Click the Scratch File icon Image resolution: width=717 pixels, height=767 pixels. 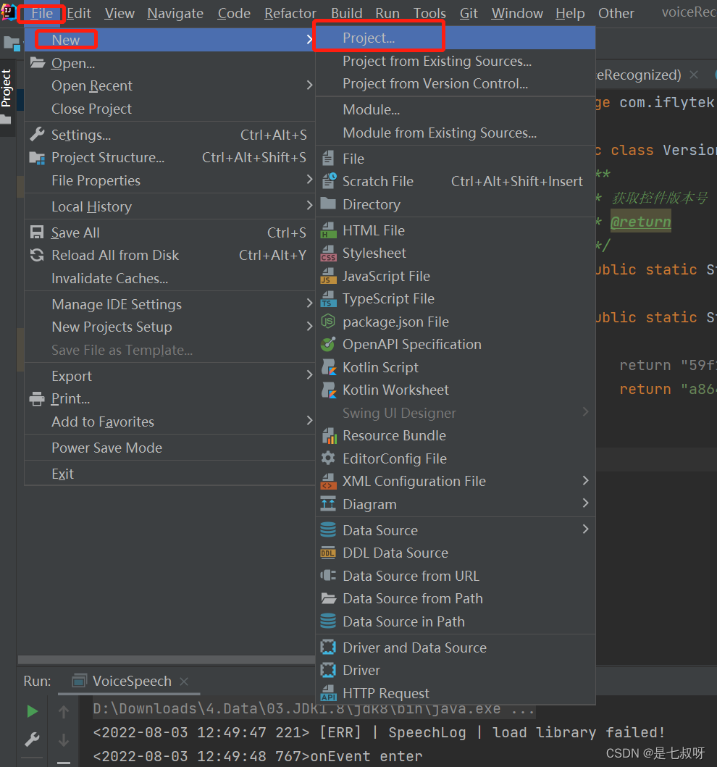(328, 181)
